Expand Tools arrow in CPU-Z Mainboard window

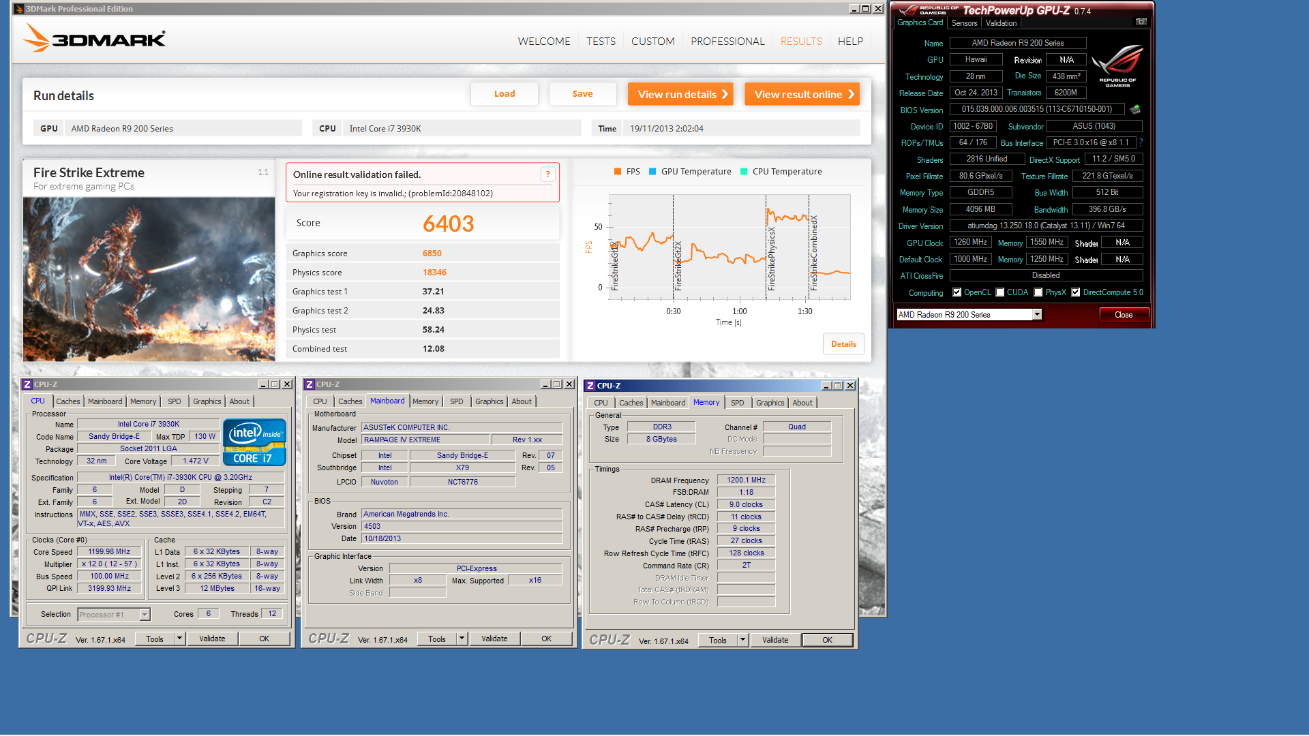(462, 639)
